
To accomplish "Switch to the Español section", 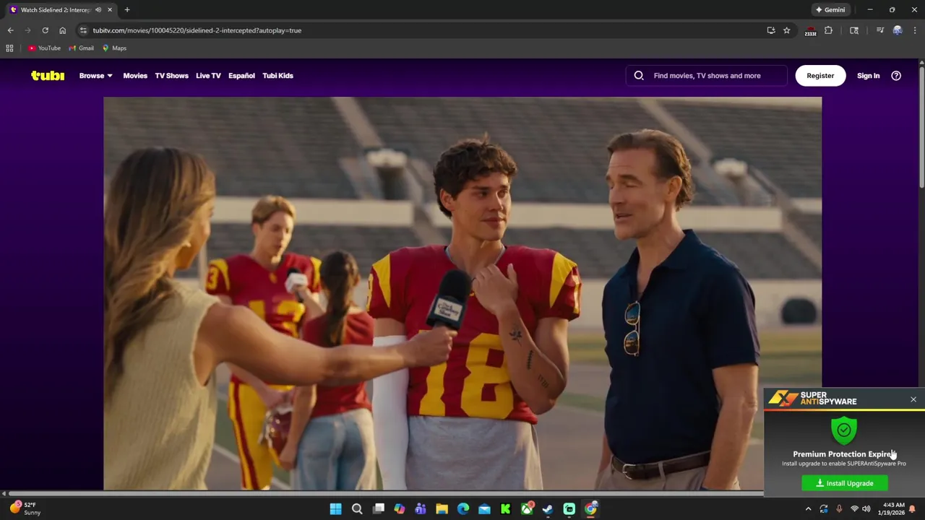I will click(241, 75).
